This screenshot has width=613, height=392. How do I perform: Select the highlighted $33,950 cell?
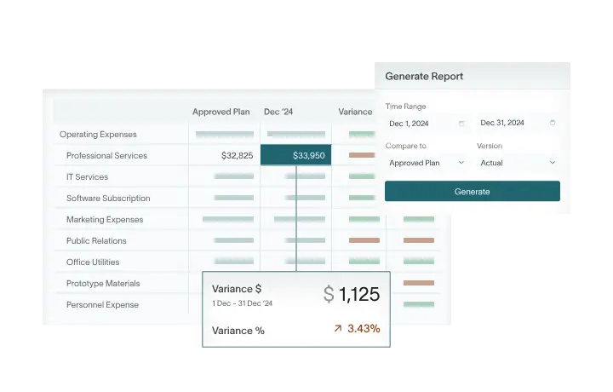tap(296, 155)
